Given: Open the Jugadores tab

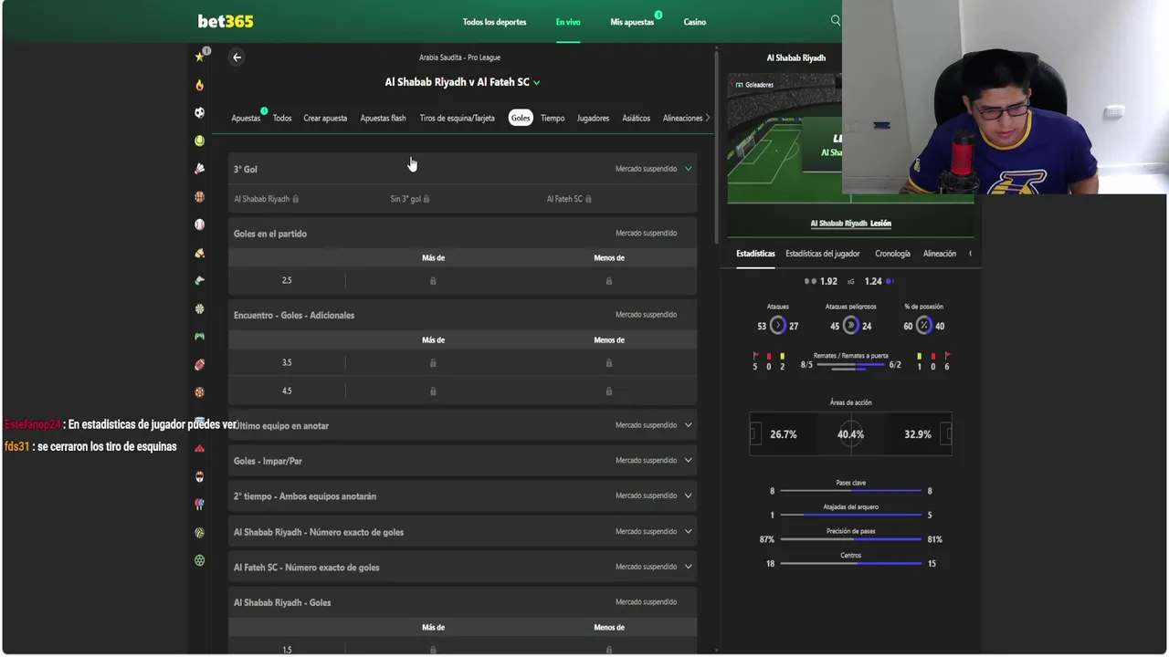Looking at the screenshot, I should tap(593, 119).
